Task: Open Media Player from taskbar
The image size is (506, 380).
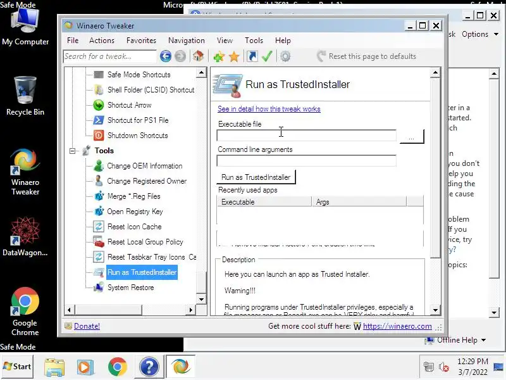Action: (x=85, y=367)
